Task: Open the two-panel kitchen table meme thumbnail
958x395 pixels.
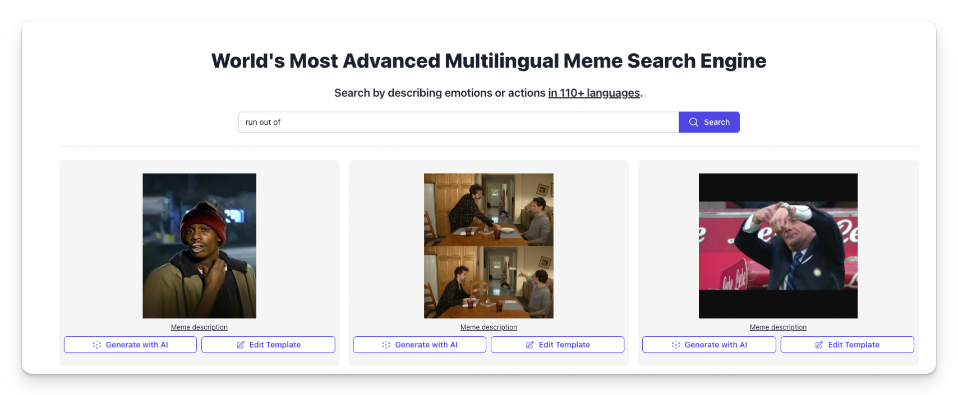Action: click(489, 246)
